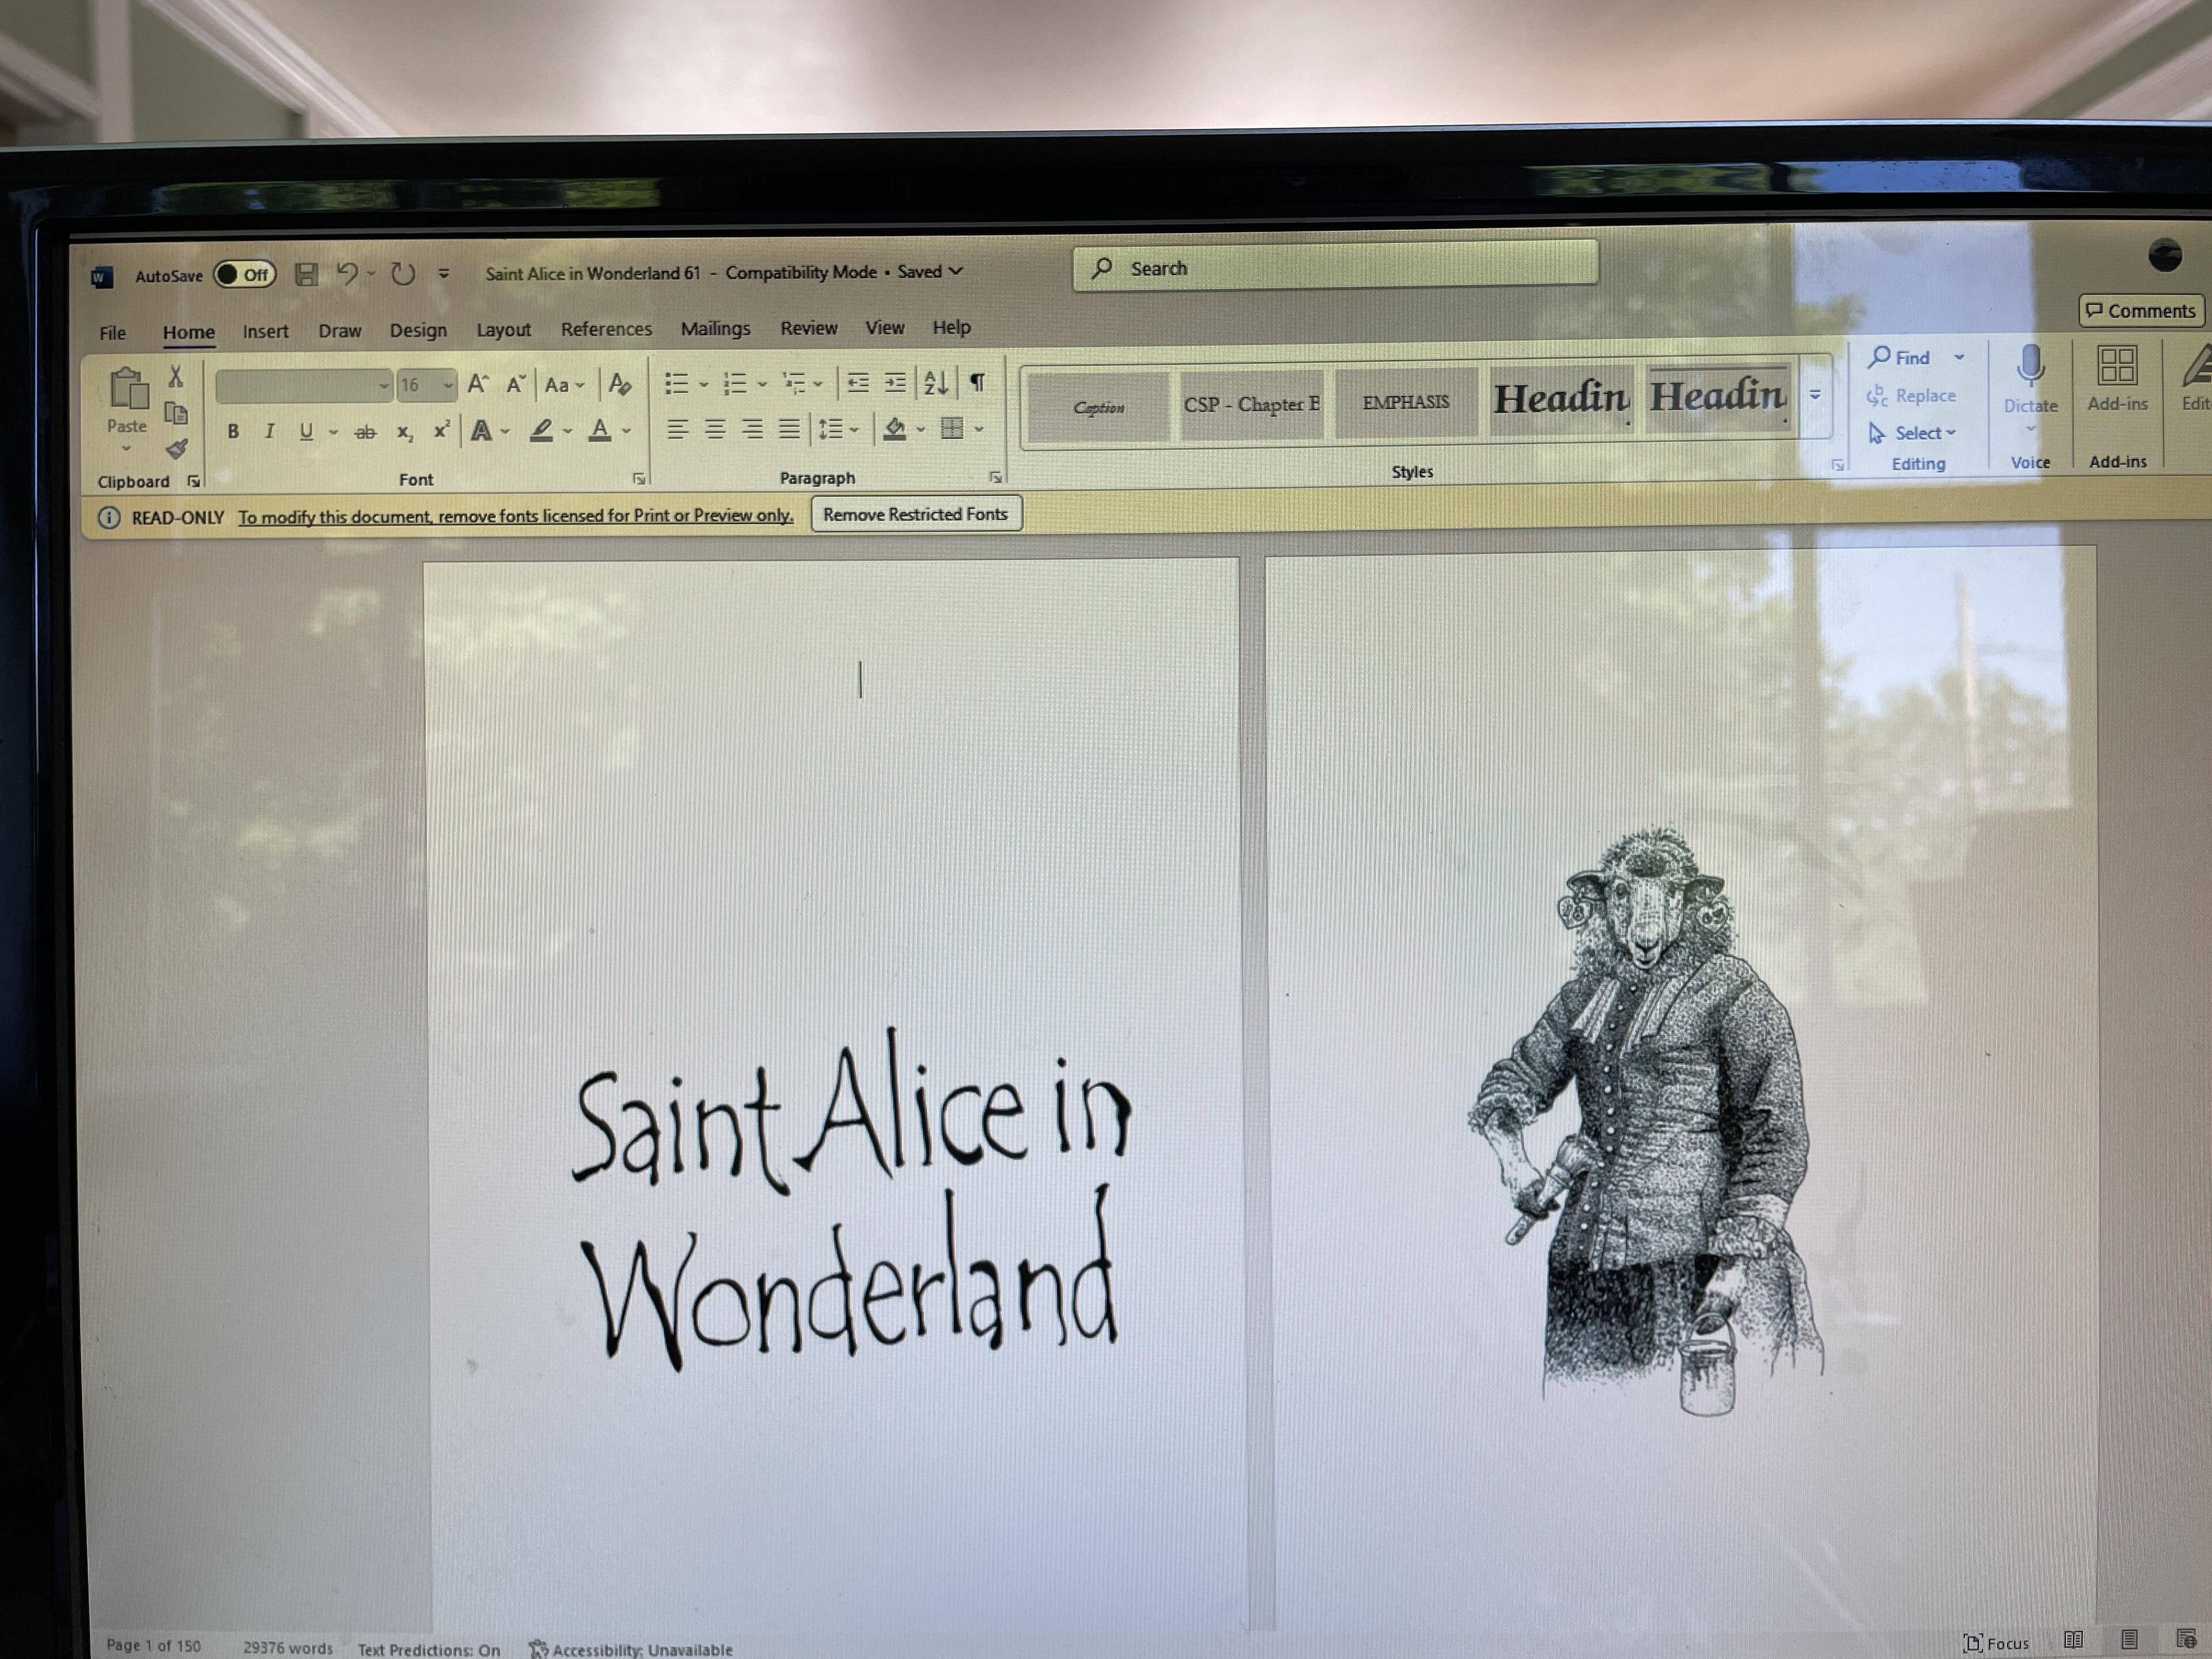
Task: Switch to the Layout tab
Action: (x=503, y=330)
